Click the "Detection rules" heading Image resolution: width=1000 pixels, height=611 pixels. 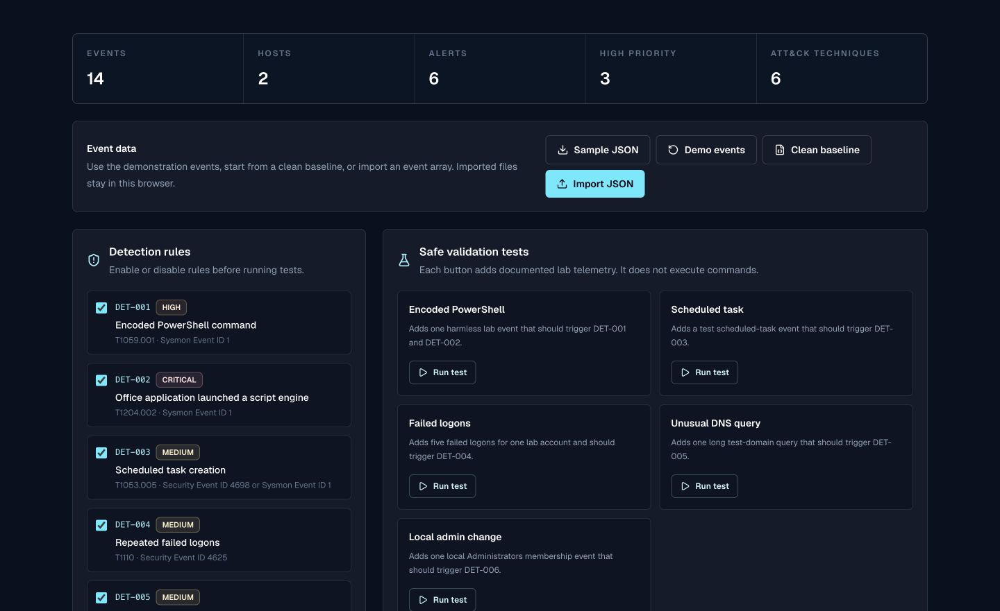149,252
